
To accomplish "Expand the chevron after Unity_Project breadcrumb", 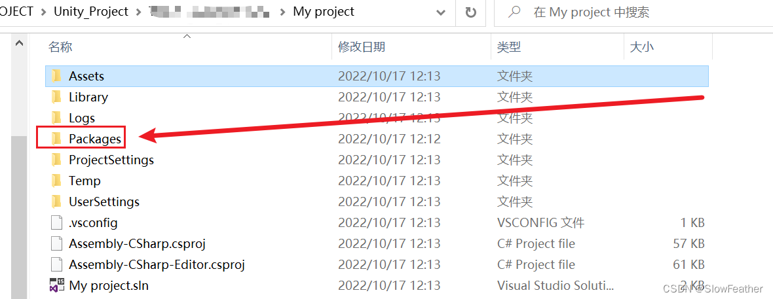I will pos(138,12).
